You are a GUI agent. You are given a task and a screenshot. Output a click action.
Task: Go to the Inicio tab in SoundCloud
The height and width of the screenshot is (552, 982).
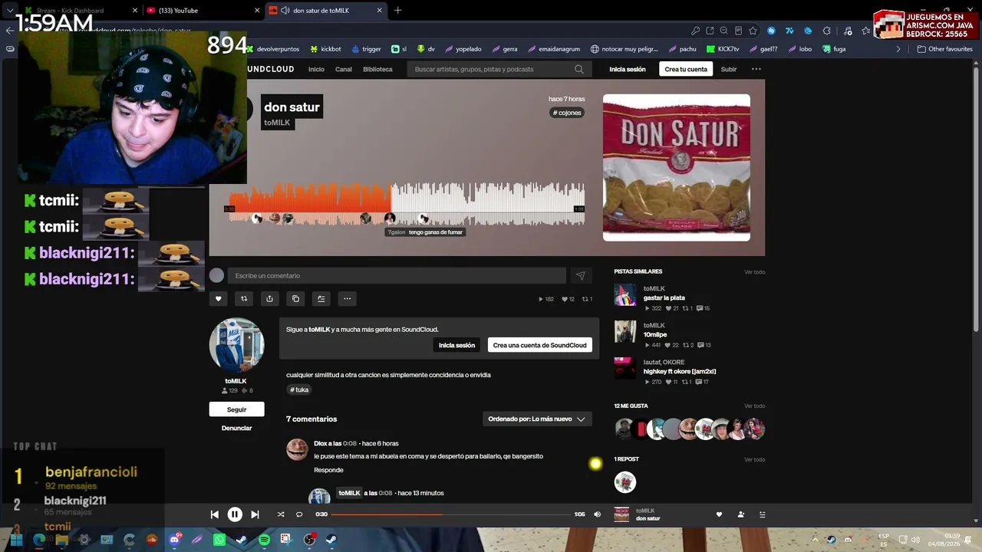(316, 69)
